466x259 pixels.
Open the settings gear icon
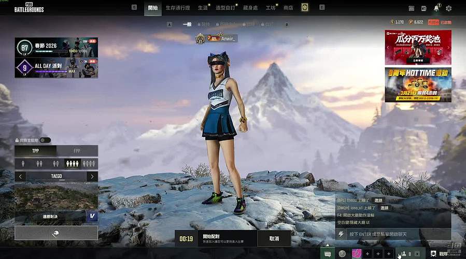click(x=449, y=8)
